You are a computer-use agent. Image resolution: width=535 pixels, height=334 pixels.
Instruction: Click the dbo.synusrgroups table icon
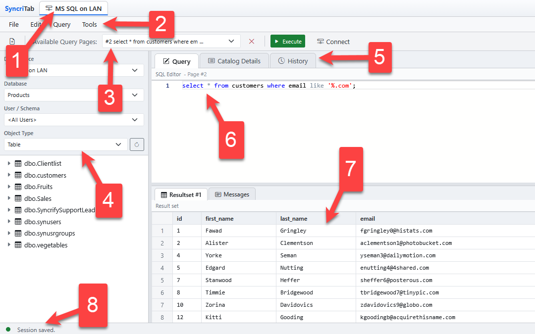pos(18,234)
